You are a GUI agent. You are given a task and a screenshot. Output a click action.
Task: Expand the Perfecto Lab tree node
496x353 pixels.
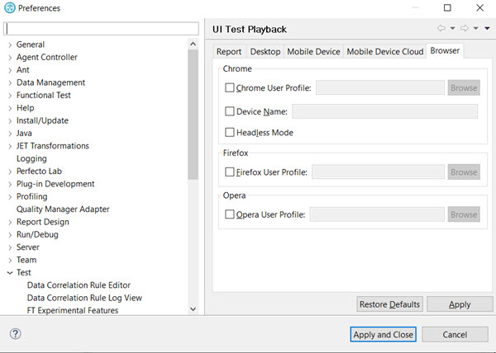click(10, 172)
